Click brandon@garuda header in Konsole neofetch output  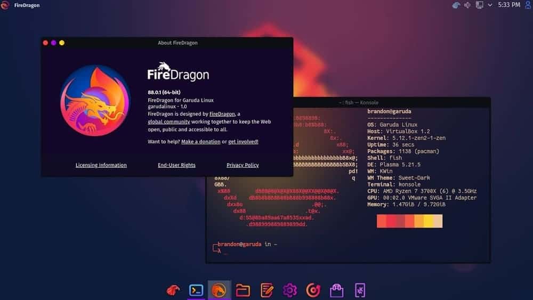(x=389, y=111)
